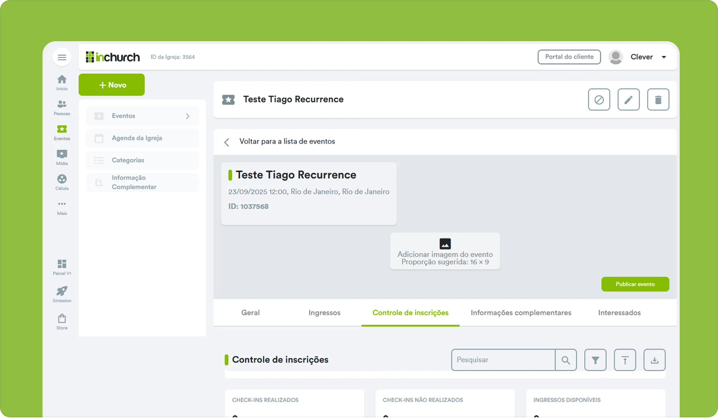718x418 pixels.
Task: Click back chevron to event list
Action: 227,142
